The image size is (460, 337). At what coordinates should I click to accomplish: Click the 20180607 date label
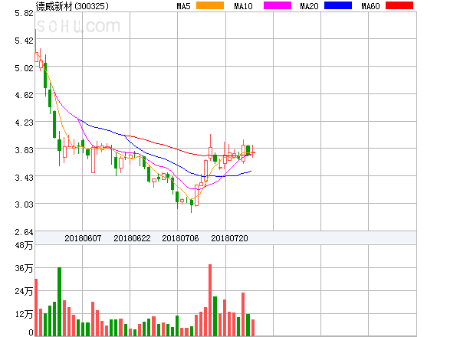(83, 238)
